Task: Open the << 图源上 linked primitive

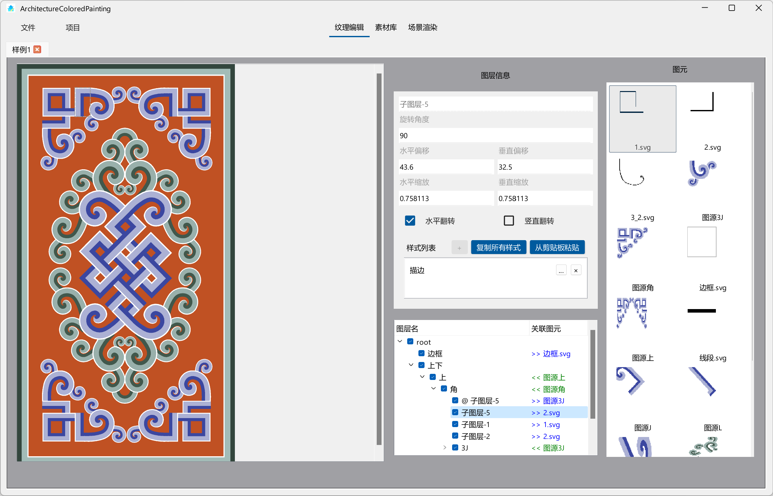Action: point(548,377)
